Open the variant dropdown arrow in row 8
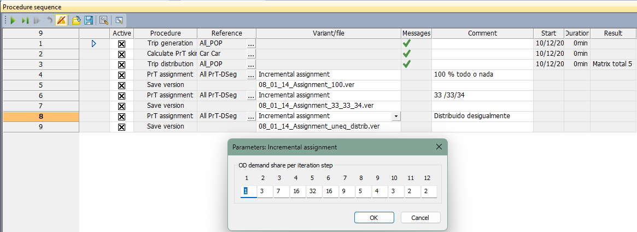Screen dimensions: 637x232 click(396, 116)
